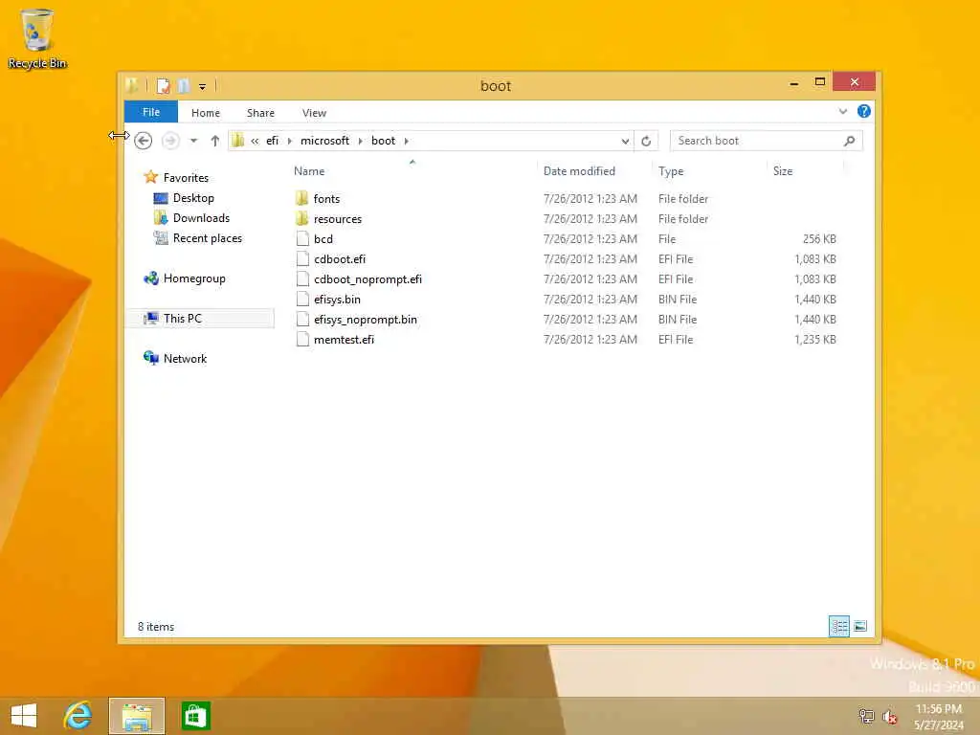The height and width of the screenshot is (735, 980).
Task: Select Favorites in navigation pane
Action: [x=186, y=177]
